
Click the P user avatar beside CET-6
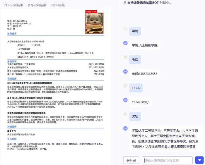pos(125,86)
